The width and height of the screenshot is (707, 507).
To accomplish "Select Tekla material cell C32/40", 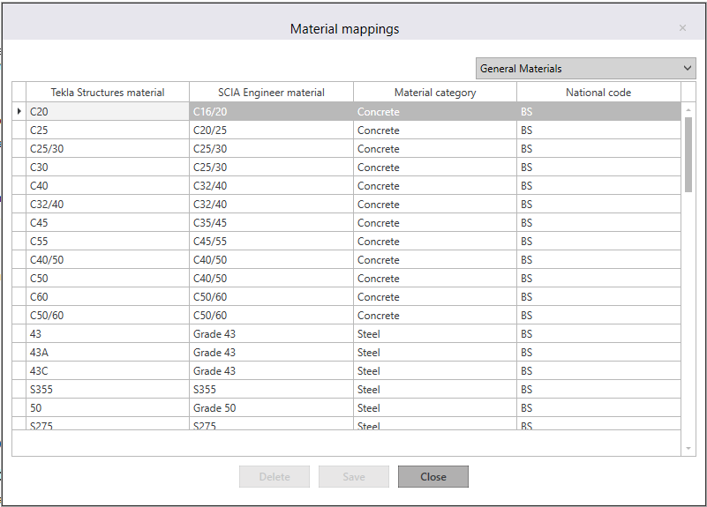I will [x=108, y=204].
